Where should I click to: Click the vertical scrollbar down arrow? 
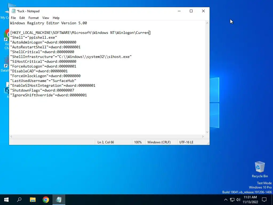pyautogui.click(x=207, y=132)
